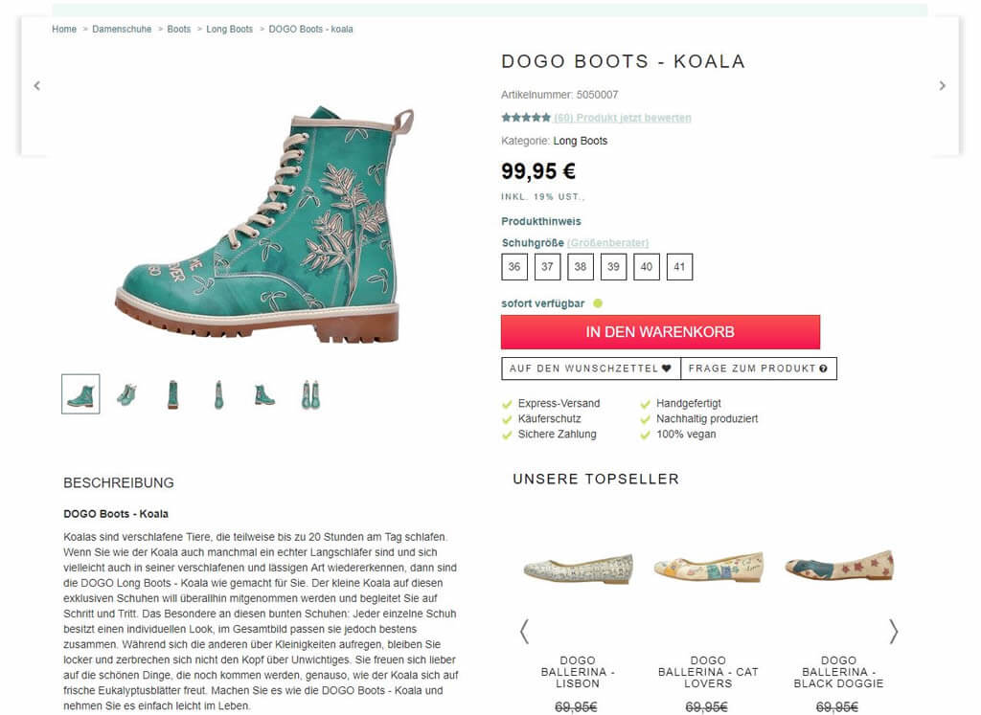This screenshot has height=715, width=981.
Task: Select the front-view boot thumbnail
Action: pos(172,393)
